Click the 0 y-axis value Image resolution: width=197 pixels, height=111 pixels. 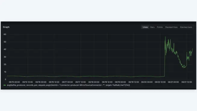(5, 79)
